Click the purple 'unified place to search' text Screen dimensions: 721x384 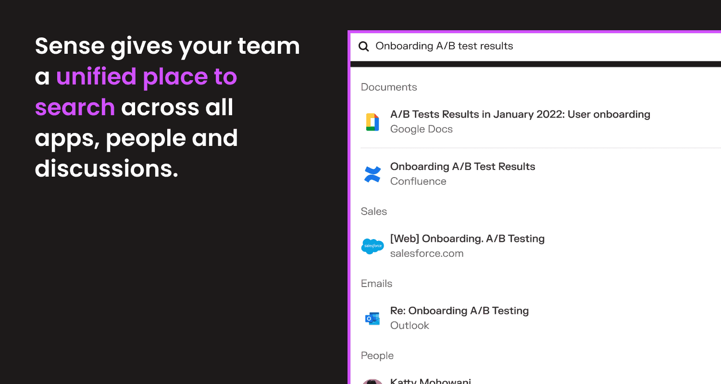(x=147, y=77)
